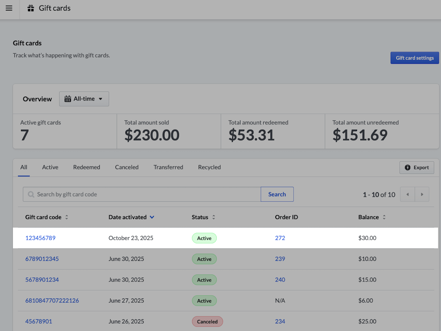The height and width of the screenshot is (331, 441).
Task: Go to next page of results
Action: tap(422, 194)
